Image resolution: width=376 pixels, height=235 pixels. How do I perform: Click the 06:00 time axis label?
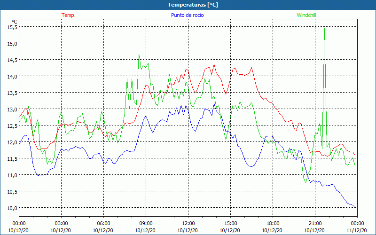(103, 224)
